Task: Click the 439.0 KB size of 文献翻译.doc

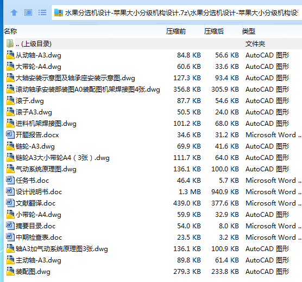Action: [x=187, y=203]
